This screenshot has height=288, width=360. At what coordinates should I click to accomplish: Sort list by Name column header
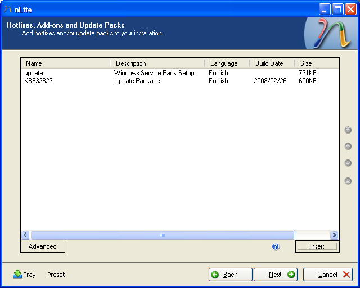point(65,63)
